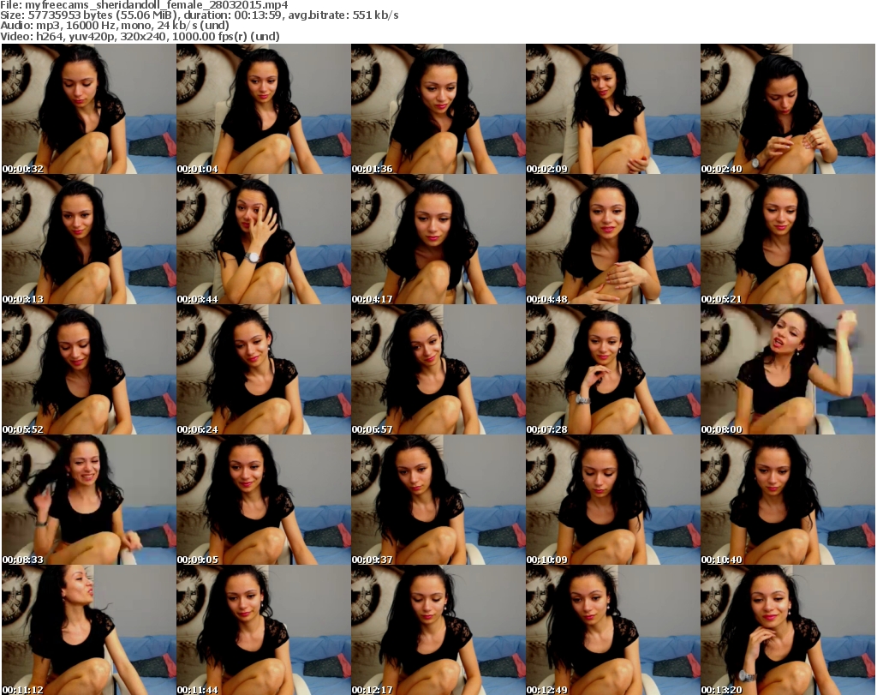Select the frame stamped 00:08:33
877x695 pixels.
pyautogui.click(x=89, y=500)
